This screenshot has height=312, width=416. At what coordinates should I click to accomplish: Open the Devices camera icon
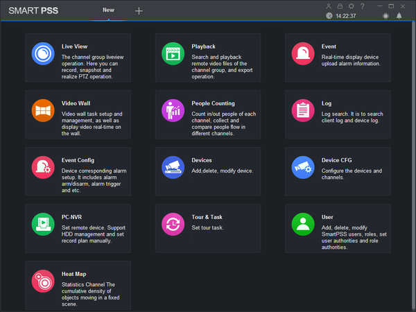click(x=173, y=167)
